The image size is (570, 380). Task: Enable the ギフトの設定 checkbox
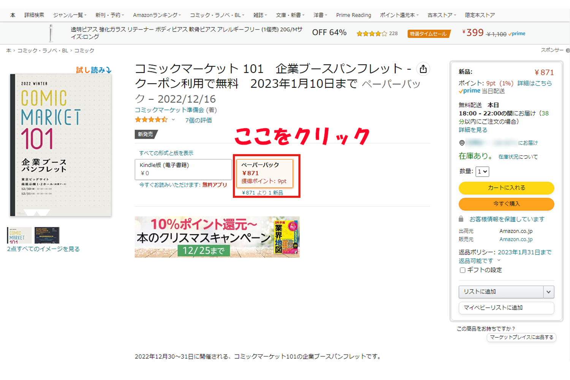[462, 270]
